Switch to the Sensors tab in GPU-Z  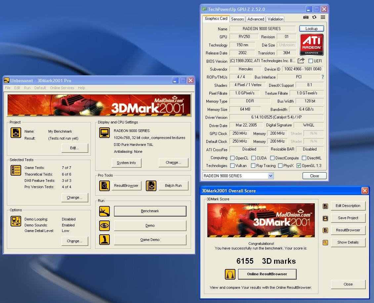237,19
